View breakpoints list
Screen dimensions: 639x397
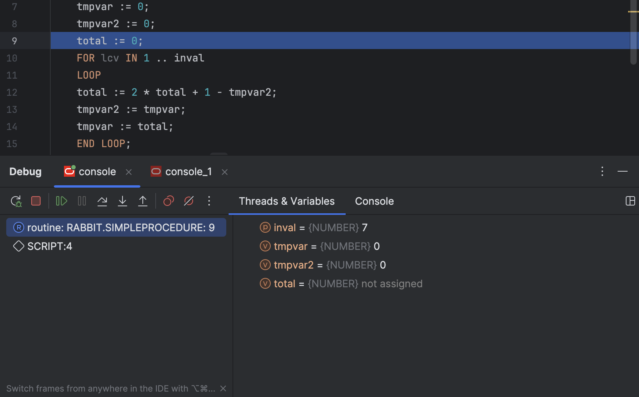[169, 201]
